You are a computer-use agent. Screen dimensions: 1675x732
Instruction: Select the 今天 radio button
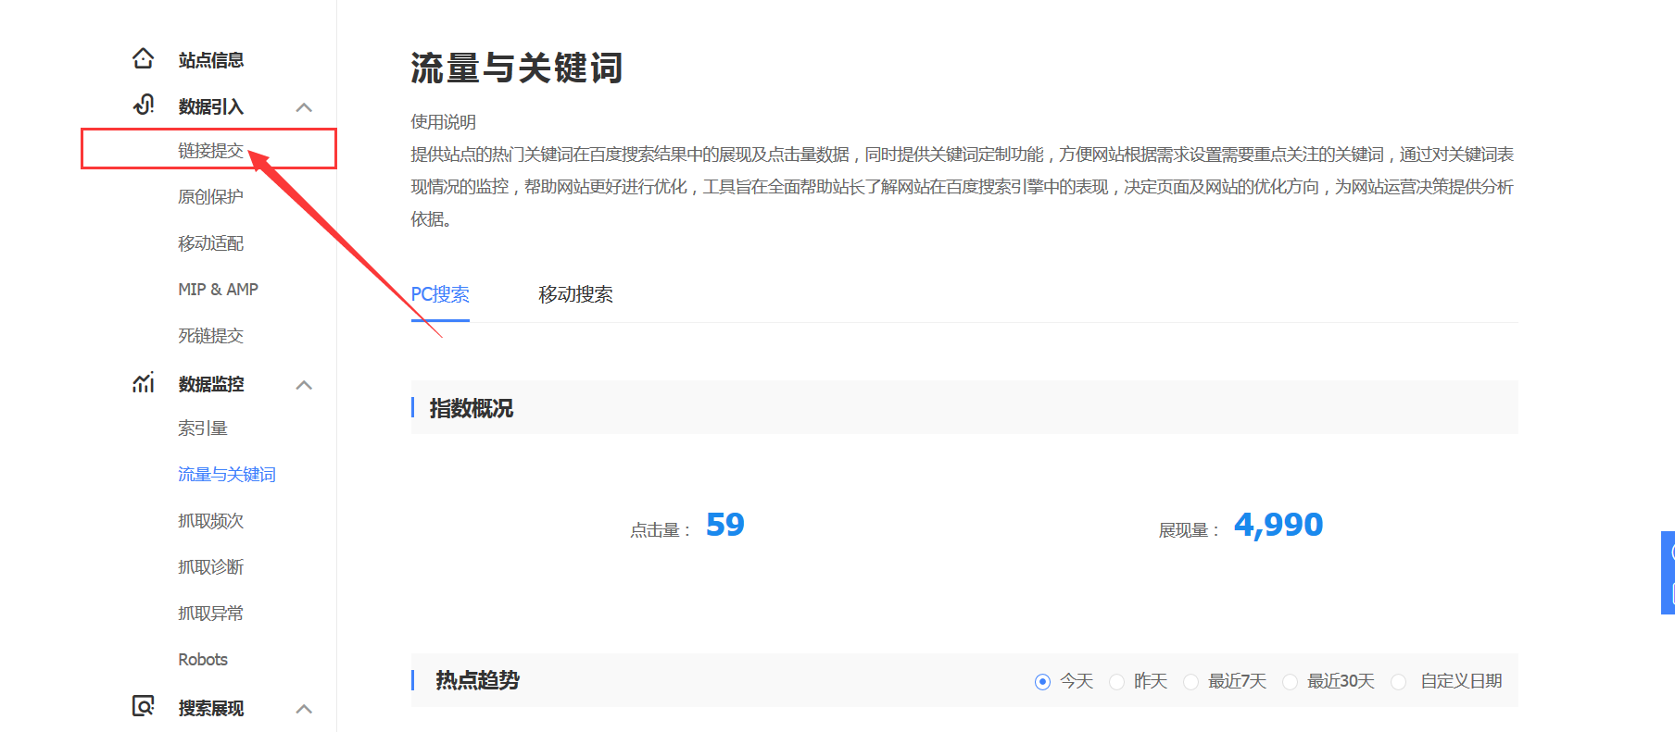click(x=1042, y=682)
